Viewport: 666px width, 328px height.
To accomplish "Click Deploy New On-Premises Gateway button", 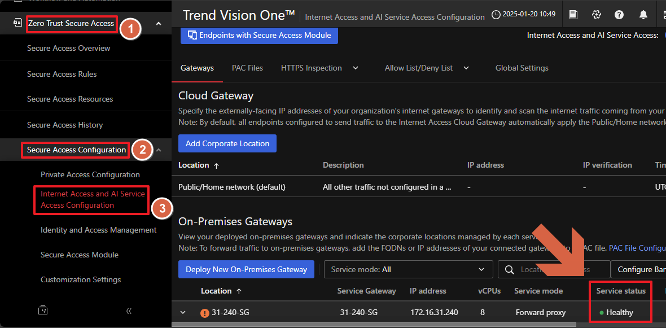I will [246, 269].
